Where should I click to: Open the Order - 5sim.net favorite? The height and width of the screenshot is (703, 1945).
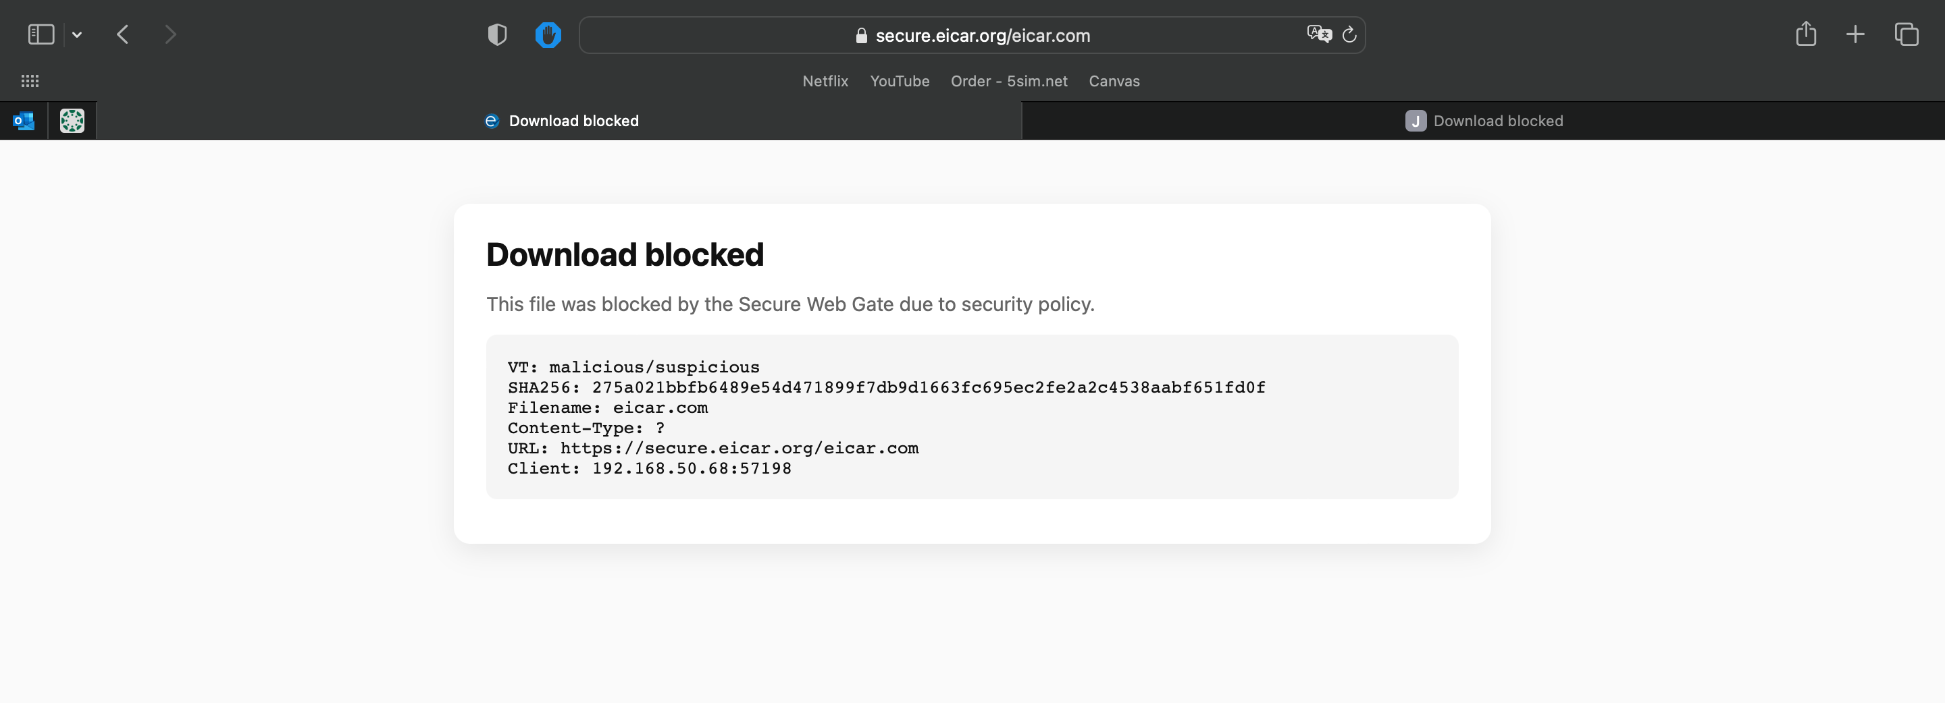[1010, 81]
